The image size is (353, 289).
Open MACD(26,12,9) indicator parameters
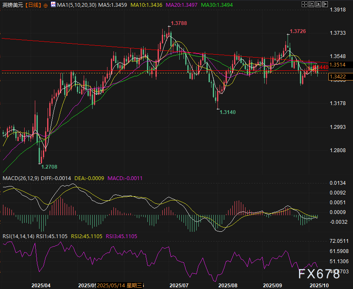point(21,178)
